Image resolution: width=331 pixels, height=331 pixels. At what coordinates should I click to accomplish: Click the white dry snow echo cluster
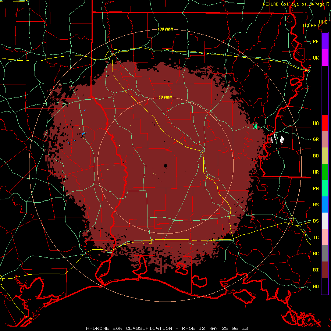282,139
